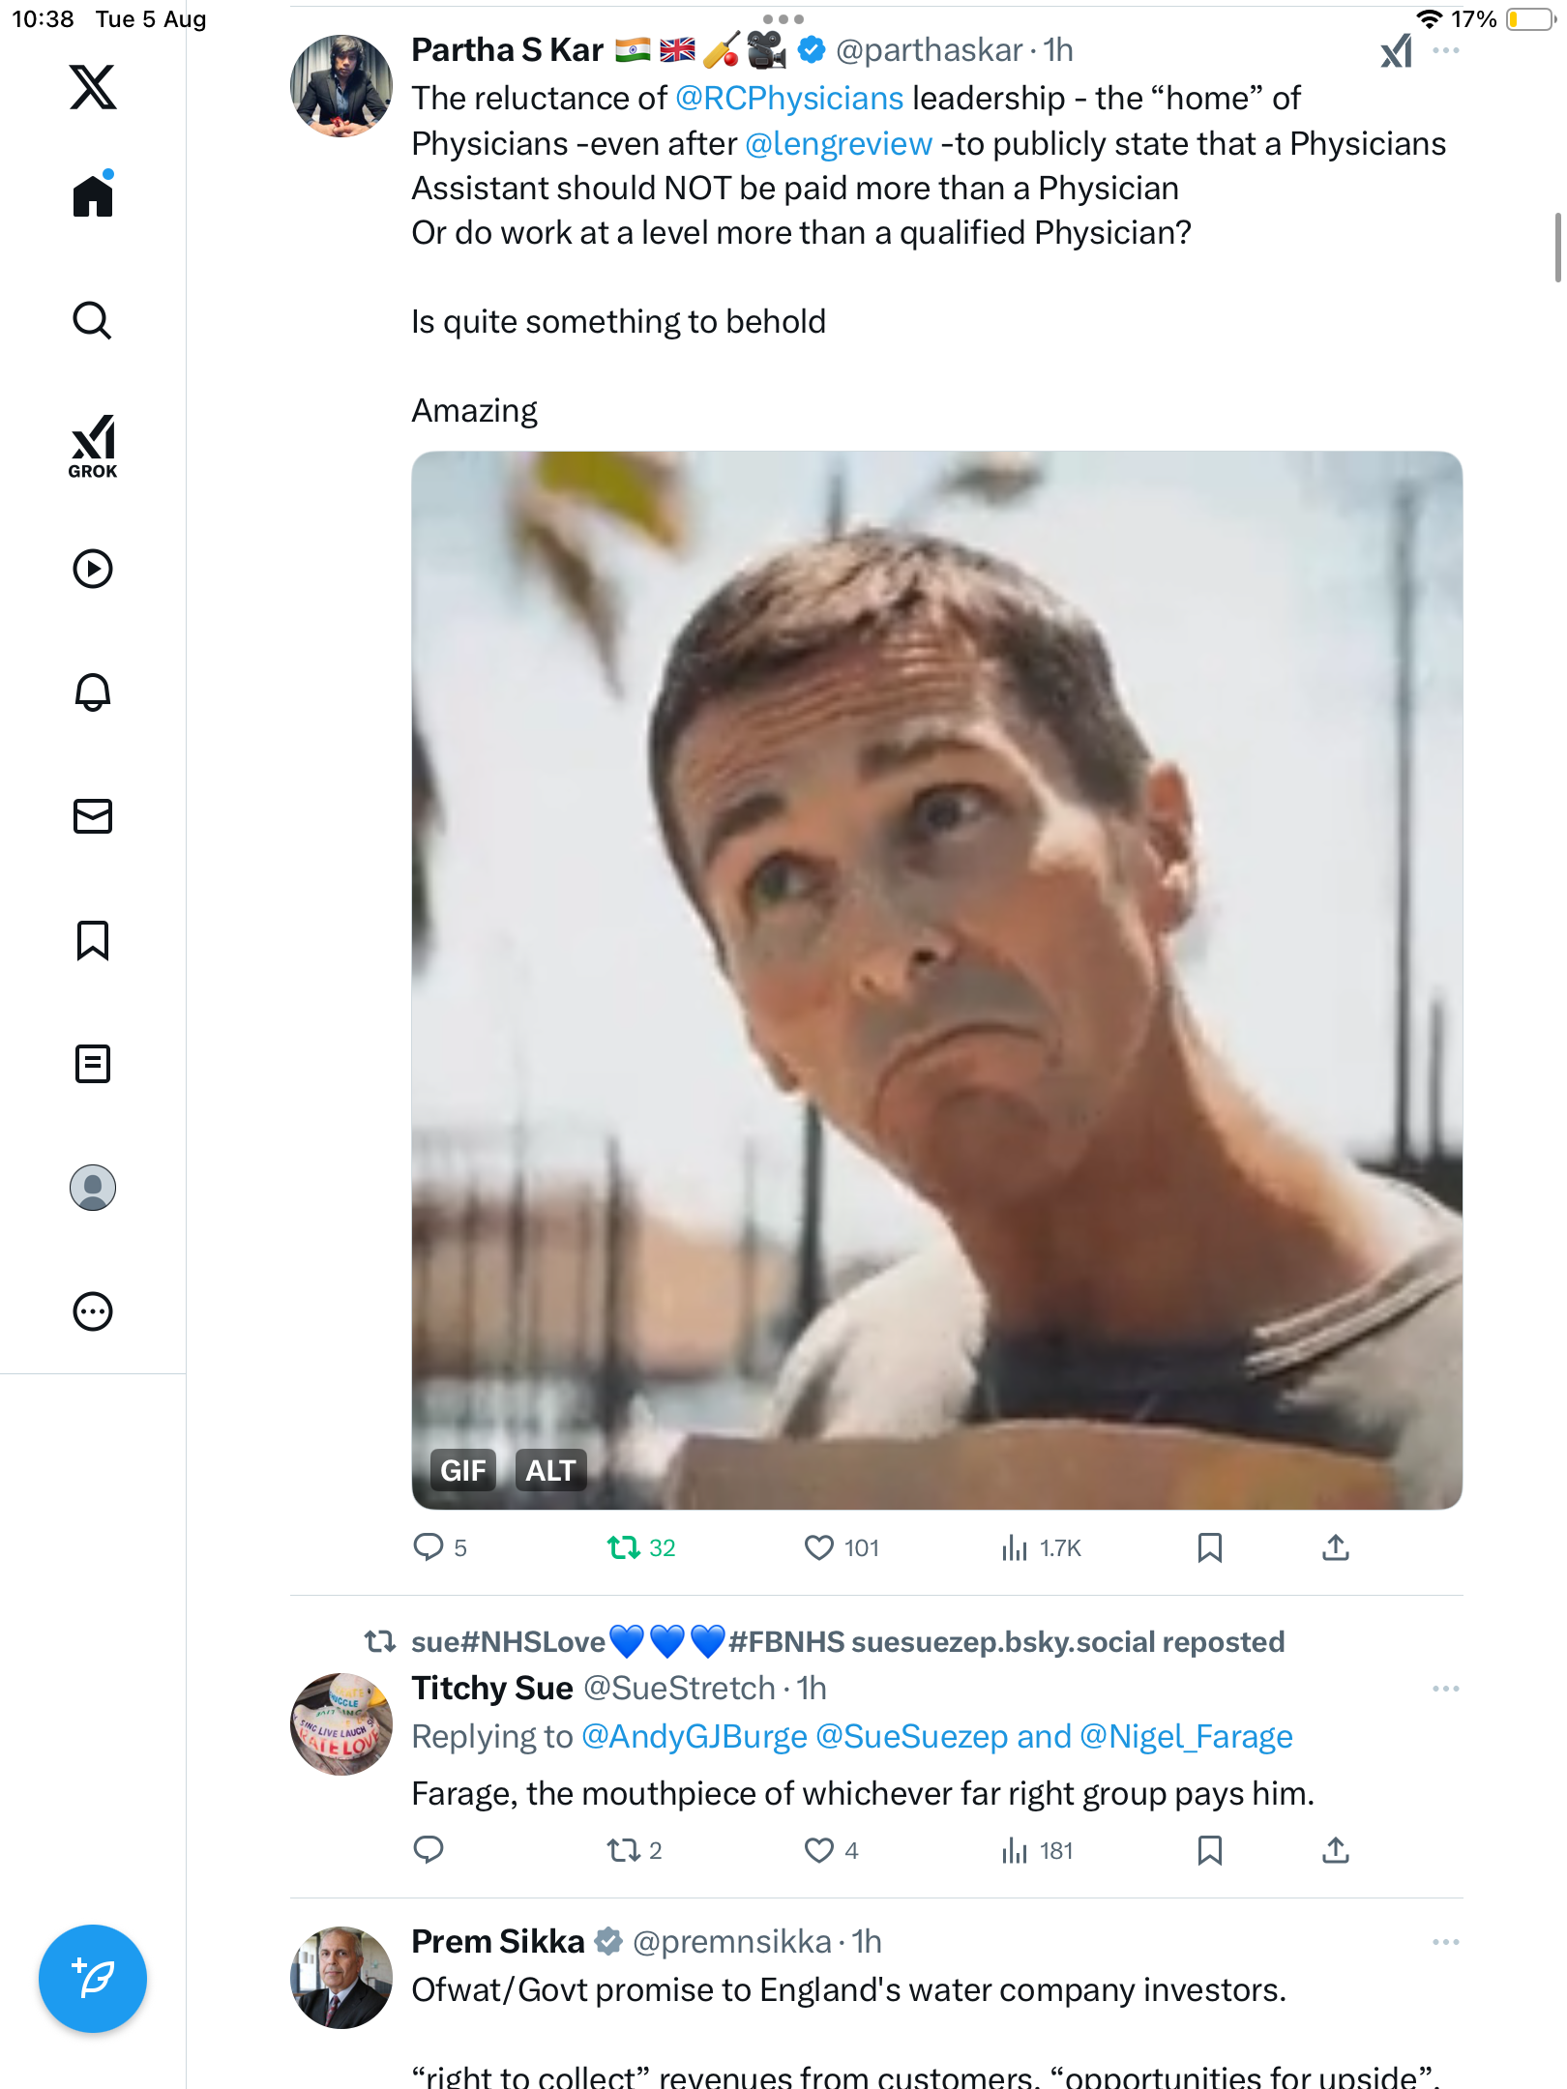Screen dimensions: 1567x2089
Task: Open the Grok tab in sidebar
Action: [x=93, y=447]
